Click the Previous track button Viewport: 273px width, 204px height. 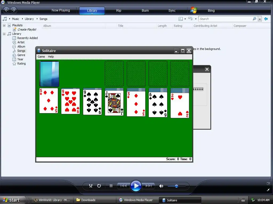pos(123,186)
